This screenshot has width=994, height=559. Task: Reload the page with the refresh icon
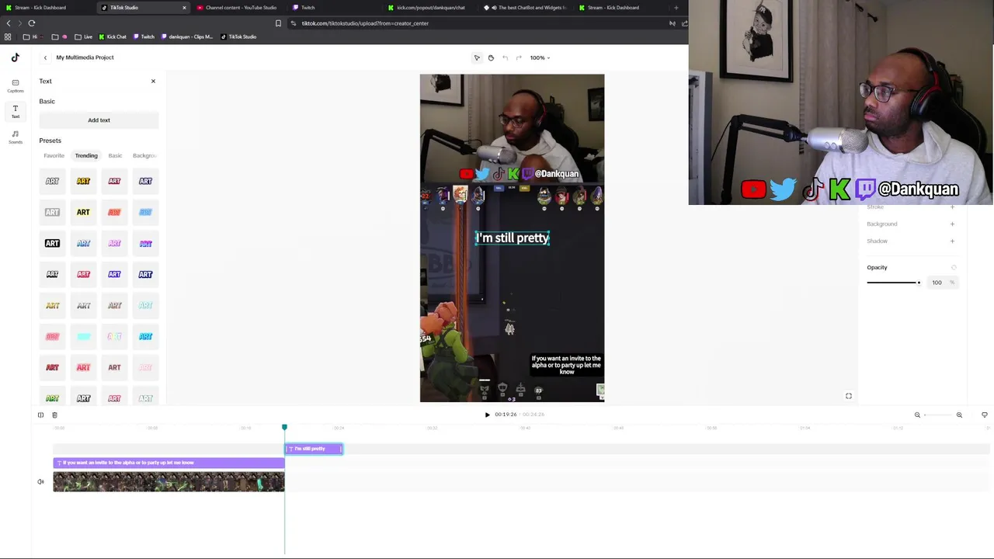click(32, 23)
